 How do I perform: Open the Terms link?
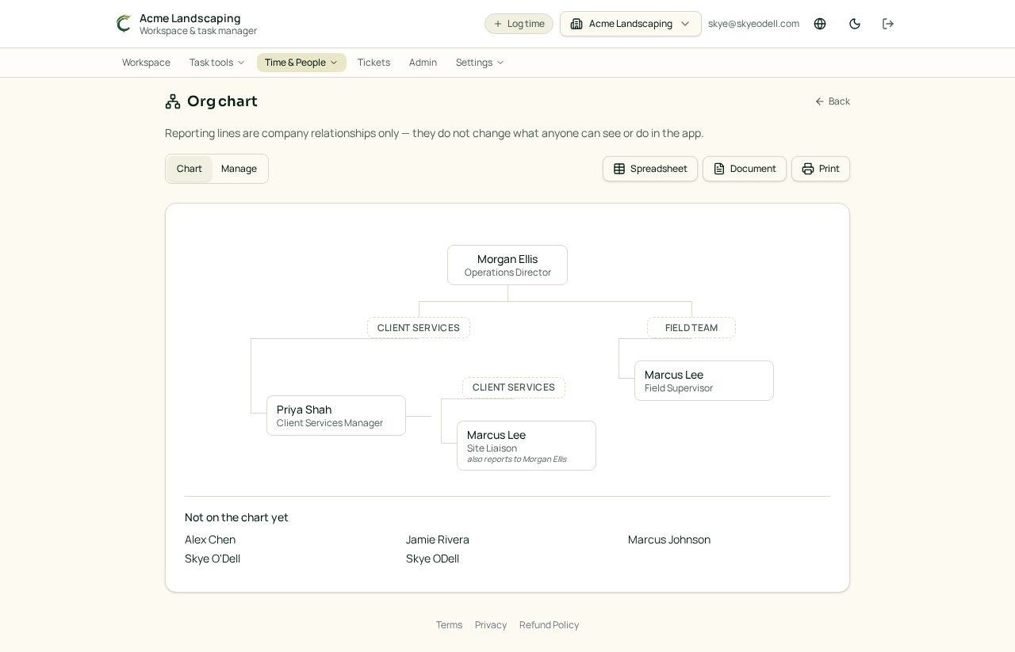tap(449, 625)
